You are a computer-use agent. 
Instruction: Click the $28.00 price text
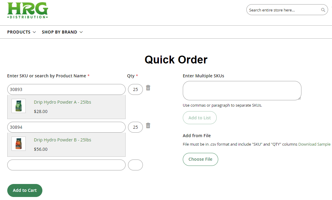[41, 111]
